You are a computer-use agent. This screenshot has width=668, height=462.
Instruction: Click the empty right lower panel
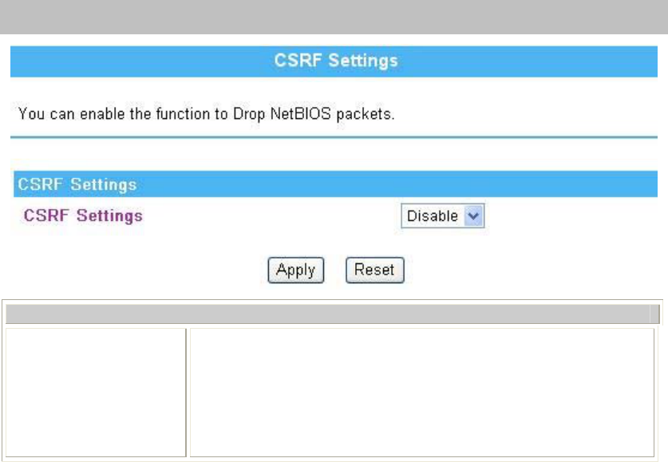(x=421, y=392)
